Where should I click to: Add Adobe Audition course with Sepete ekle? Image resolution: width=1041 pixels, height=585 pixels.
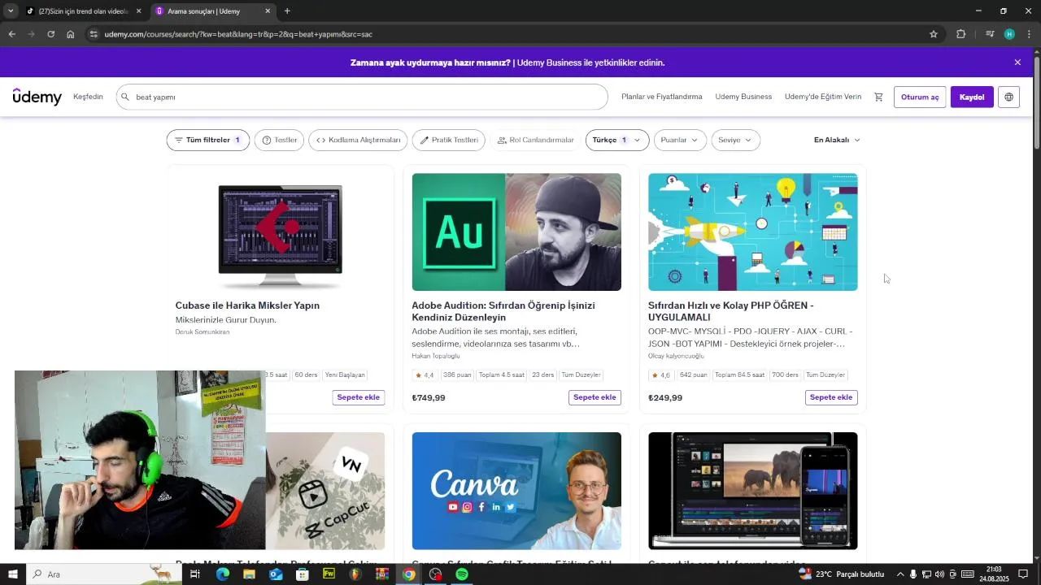point(595,397)
